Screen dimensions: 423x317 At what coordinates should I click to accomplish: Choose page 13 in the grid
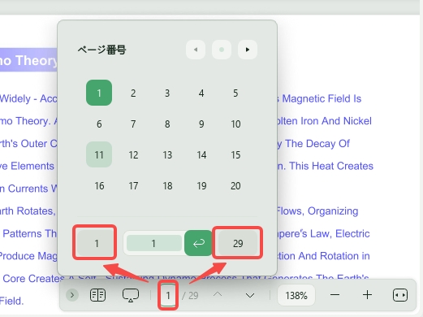167,155
